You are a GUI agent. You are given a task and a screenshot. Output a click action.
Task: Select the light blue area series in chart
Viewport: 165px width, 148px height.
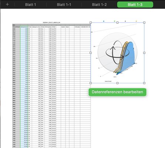coord(129,58)
